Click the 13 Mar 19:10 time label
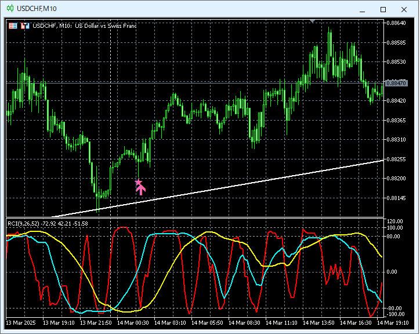Screen dimensions: 420x334 (59, 323)
